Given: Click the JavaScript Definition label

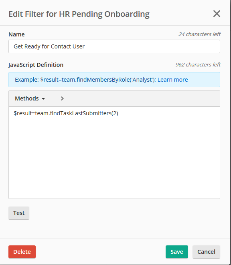Looking at the screenshot, I should click(36, 65).
